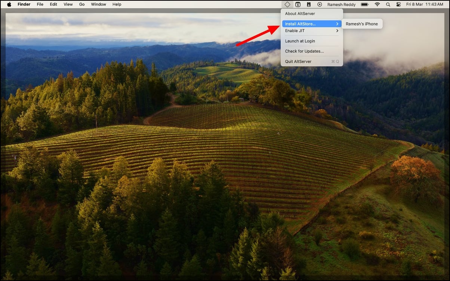This screenshot has width=450, height=281.
Task: Toggle the dark rectangular status bar utility icon
Action: (308, 4)
